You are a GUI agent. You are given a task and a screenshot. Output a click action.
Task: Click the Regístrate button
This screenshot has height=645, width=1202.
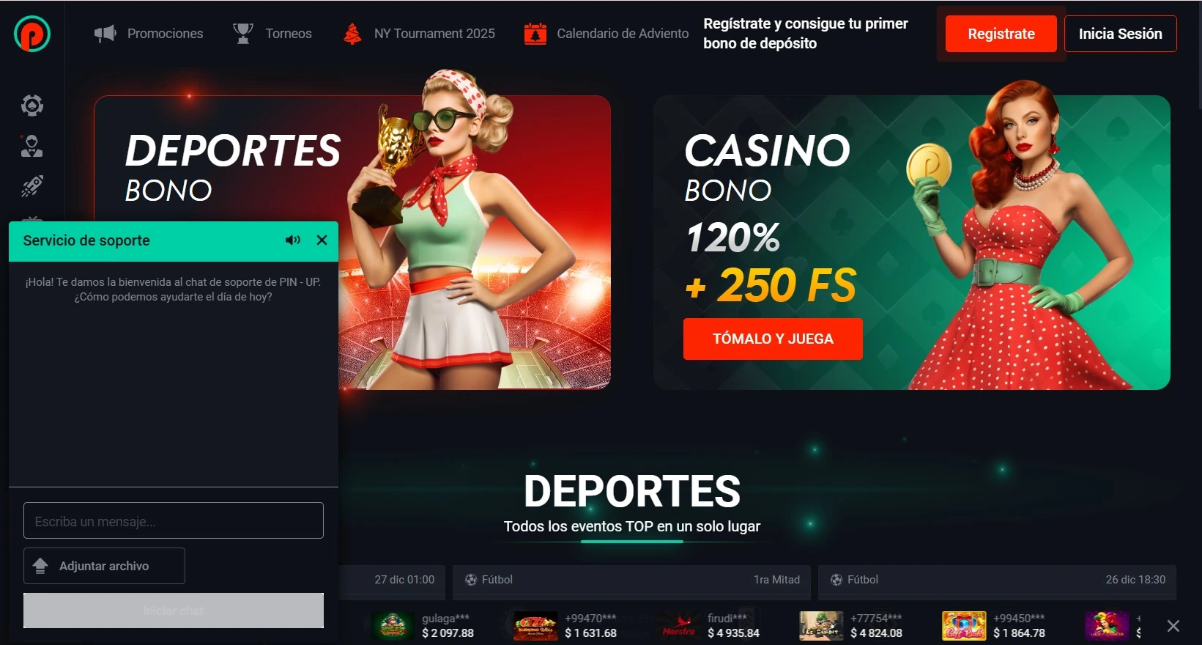pyautogui.click(x=1001, y=34)
